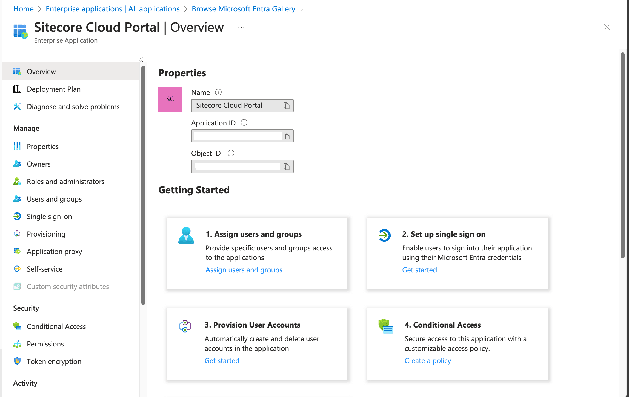Go to Enterprise applications breadcrumb

click(113, 9)
